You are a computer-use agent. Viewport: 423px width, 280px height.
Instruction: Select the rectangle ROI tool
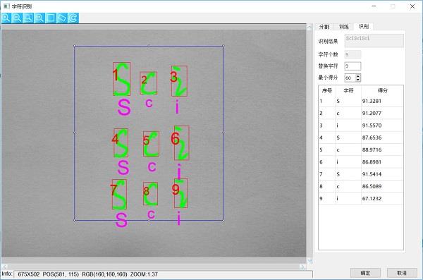(51, 18)
